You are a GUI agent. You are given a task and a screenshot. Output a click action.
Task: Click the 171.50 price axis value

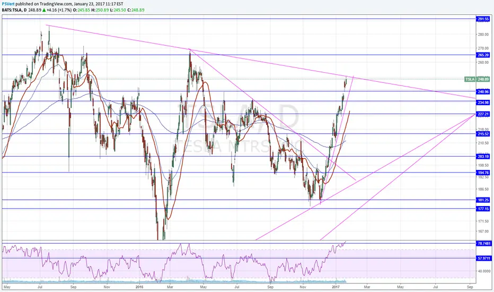point(483,221)
